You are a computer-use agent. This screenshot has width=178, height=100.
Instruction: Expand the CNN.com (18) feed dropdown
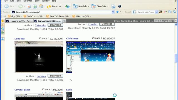click(x=90, y=16)
